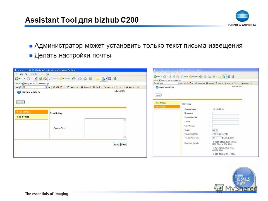268x201 pixels.
Task: Open the Country dropdown showing US
Action: pos(215,130)
